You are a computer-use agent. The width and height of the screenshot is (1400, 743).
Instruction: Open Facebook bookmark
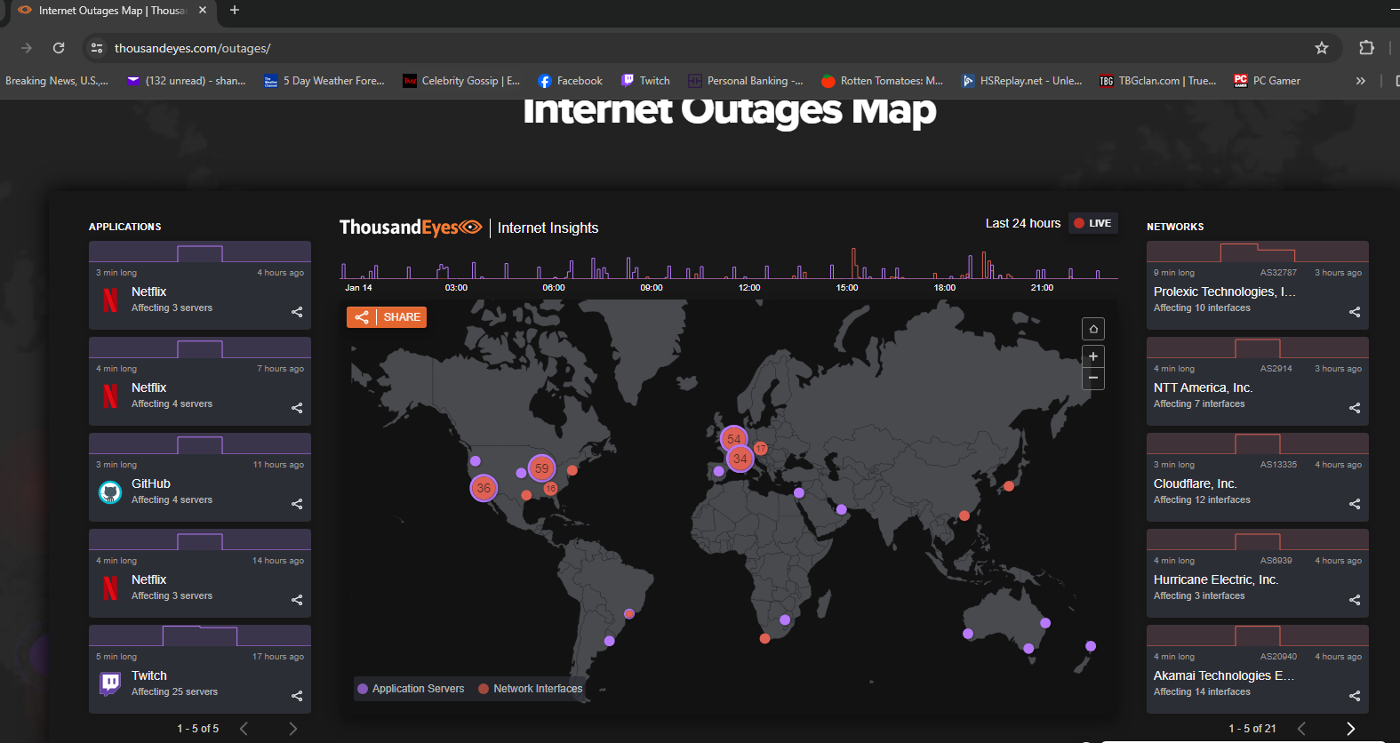[570, 81]
